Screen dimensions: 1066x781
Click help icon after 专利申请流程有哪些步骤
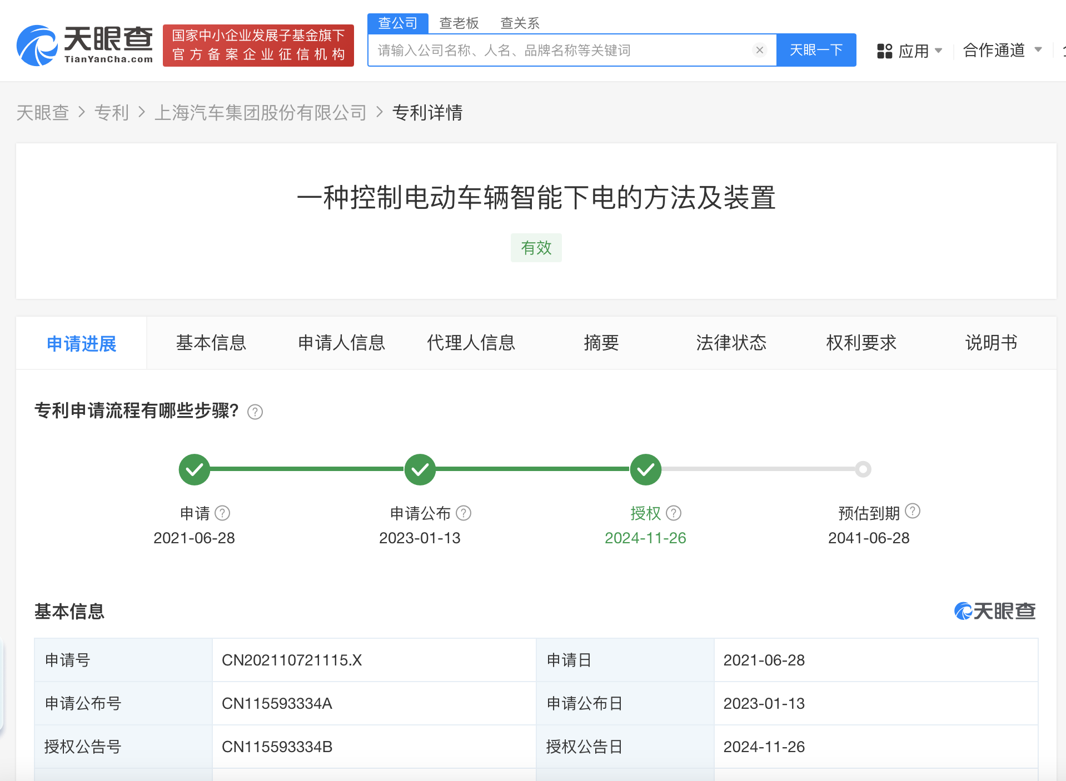point(255,412)
